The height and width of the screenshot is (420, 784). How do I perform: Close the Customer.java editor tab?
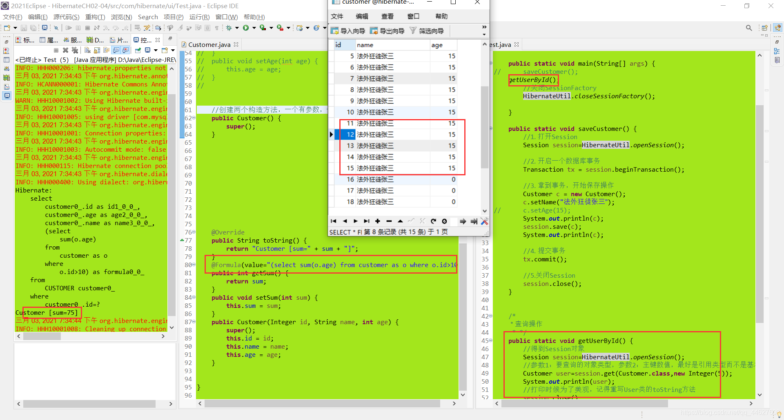coord(236,44)
